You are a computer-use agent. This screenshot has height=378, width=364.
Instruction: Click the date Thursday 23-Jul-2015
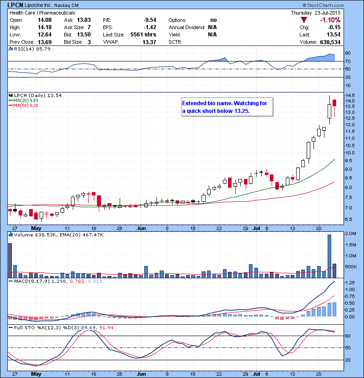click(316, 13)
